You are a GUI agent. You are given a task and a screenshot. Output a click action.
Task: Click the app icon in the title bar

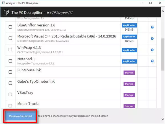pyautogui.click(x=3, y=3)
